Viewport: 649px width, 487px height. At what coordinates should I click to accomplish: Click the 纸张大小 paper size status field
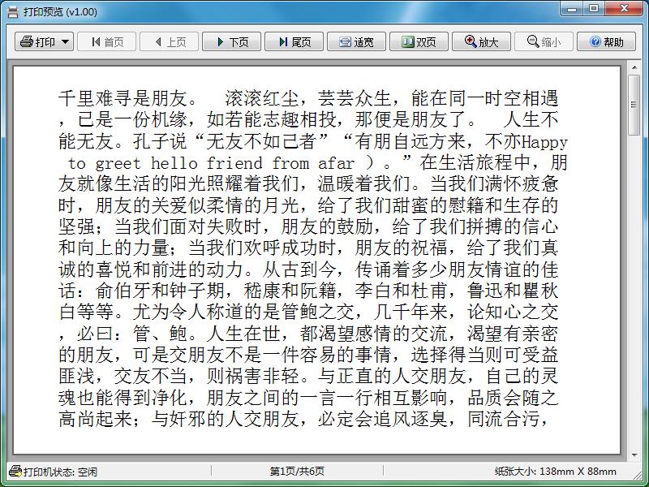pos(555,472)
